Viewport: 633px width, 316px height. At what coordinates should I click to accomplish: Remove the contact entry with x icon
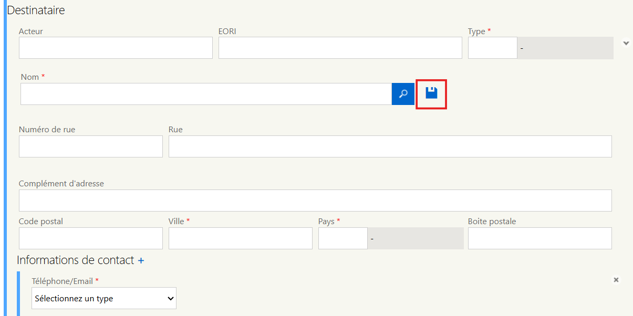[x=616, y=280]
